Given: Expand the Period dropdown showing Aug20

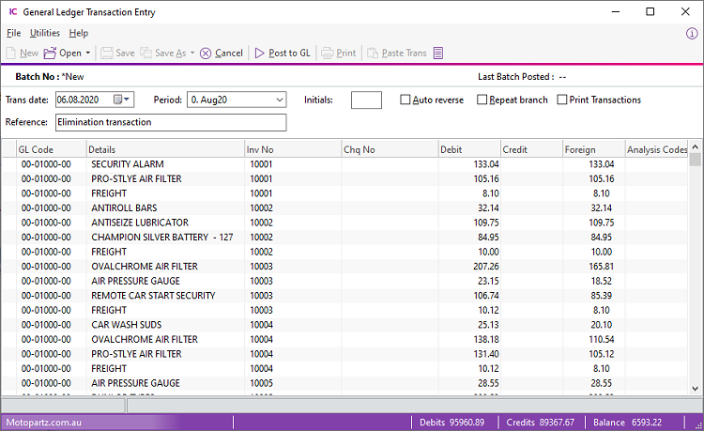Looking at the screenshot, I should click(280, 100).
